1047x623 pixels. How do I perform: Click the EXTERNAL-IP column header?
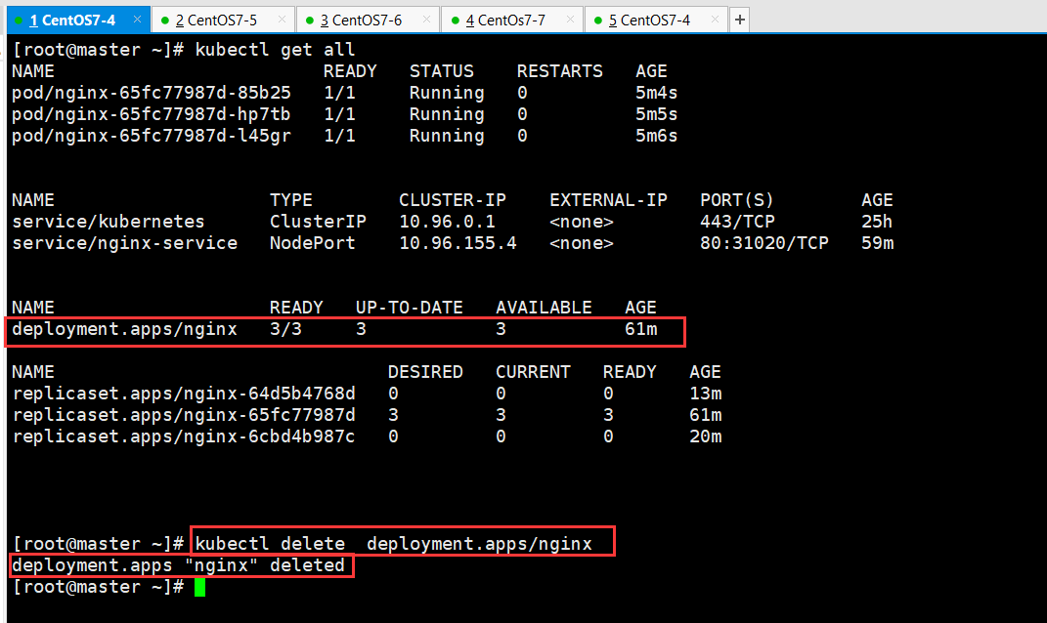608,200
